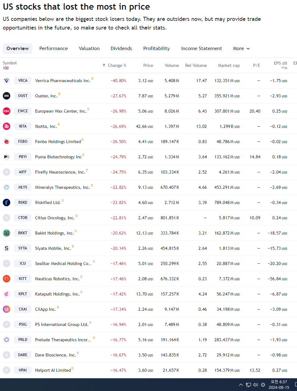
Task: Click the Prelude Therapeutics company name
Action: (63, 340)
